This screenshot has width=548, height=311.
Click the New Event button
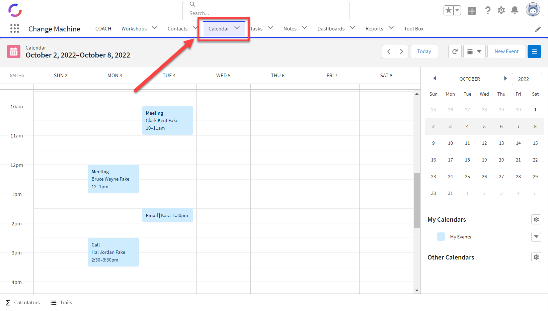506,51
